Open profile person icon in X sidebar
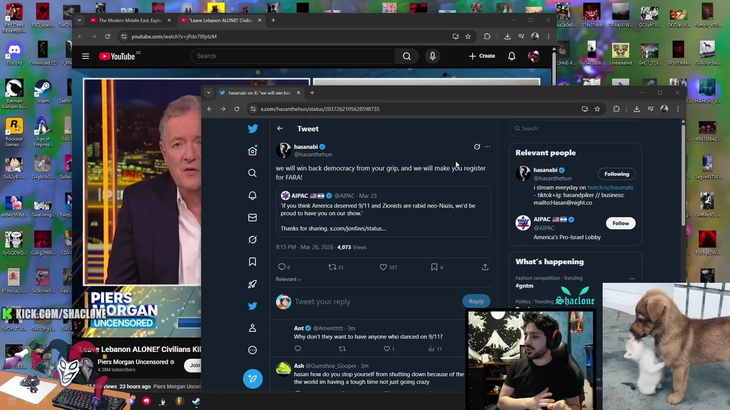Image resolution: width=730 pixels, height=410 pixels. coord(253,328)
